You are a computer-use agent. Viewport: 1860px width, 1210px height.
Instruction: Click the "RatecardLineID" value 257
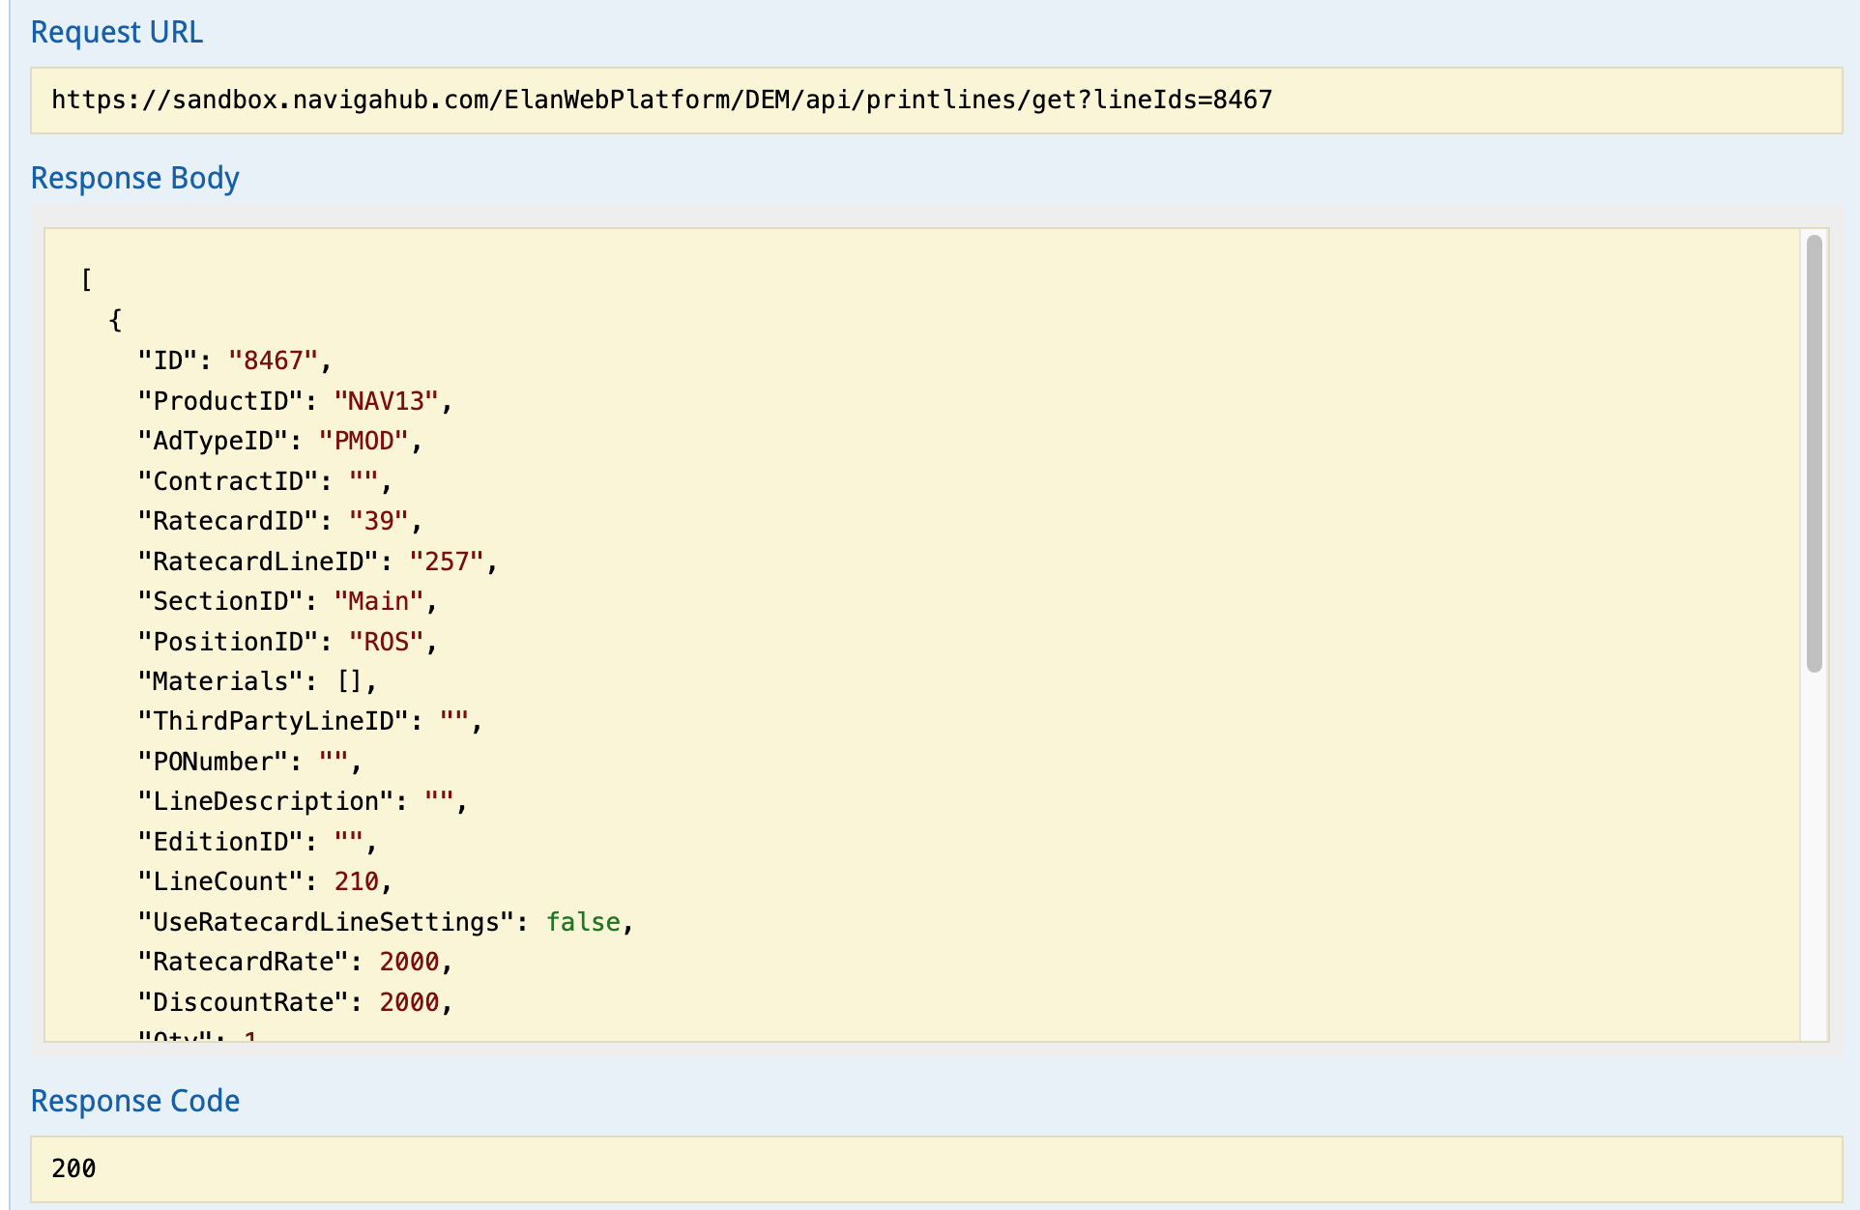pos(446,562)
